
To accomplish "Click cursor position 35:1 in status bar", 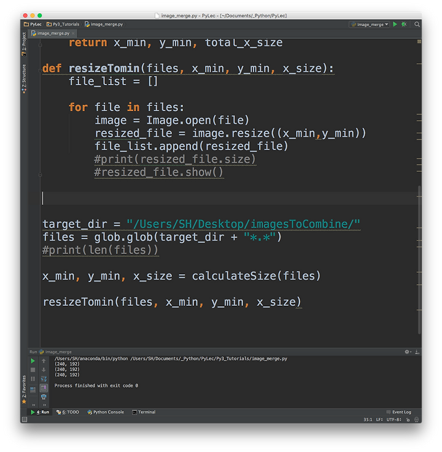I will click(x=368, y=419).
